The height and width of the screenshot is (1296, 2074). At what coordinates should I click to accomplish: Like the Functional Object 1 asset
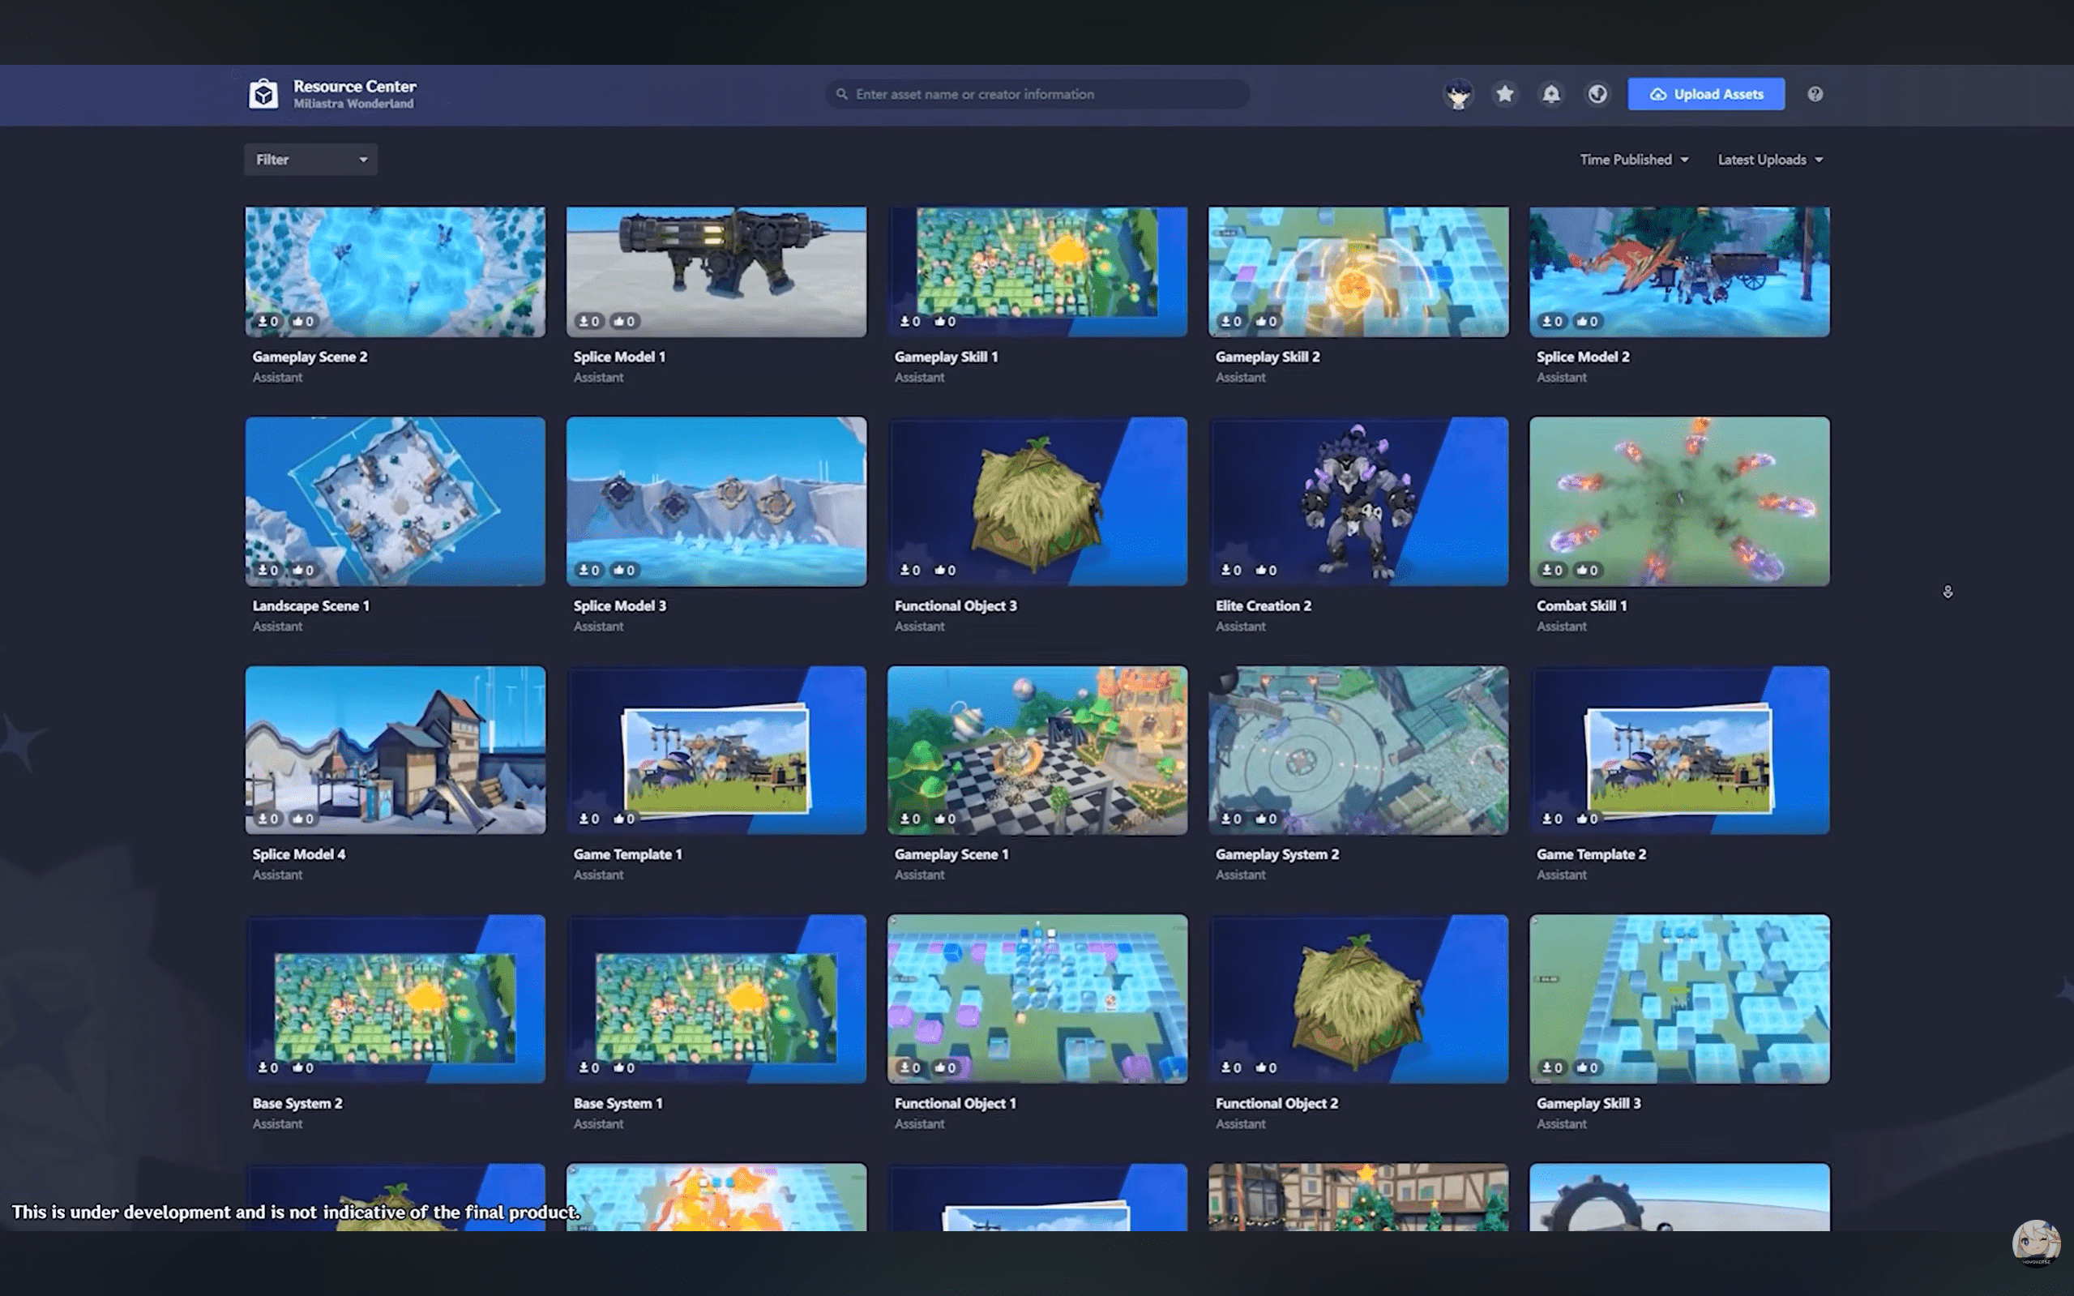(939, 1068)
